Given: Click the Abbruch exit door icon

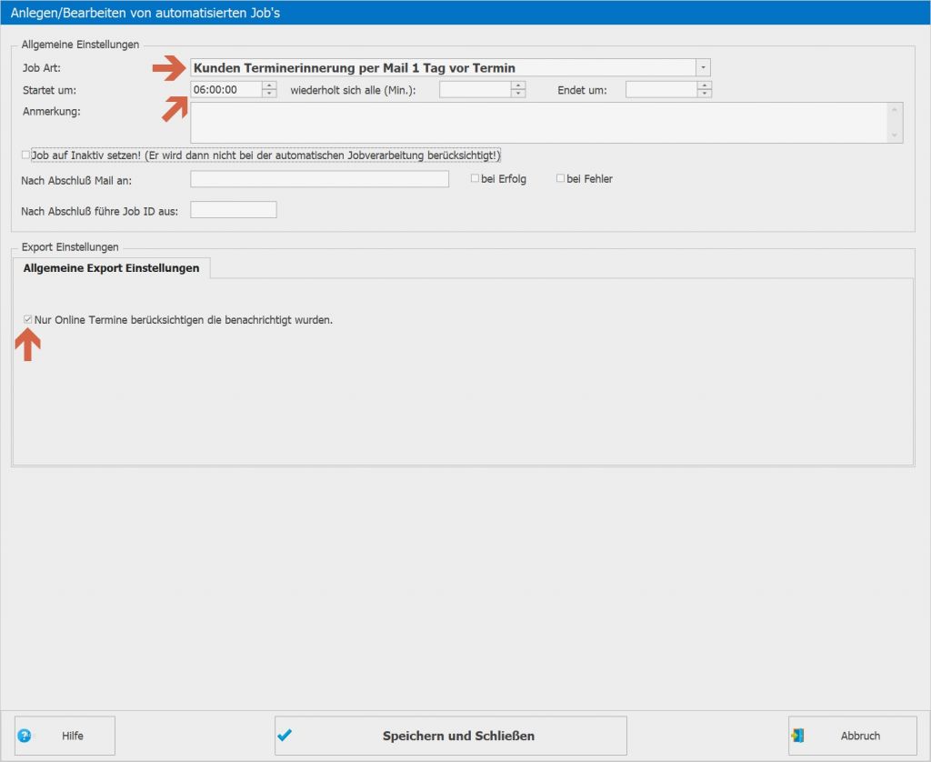Looking at the screenshot, I should pos(797,736).
